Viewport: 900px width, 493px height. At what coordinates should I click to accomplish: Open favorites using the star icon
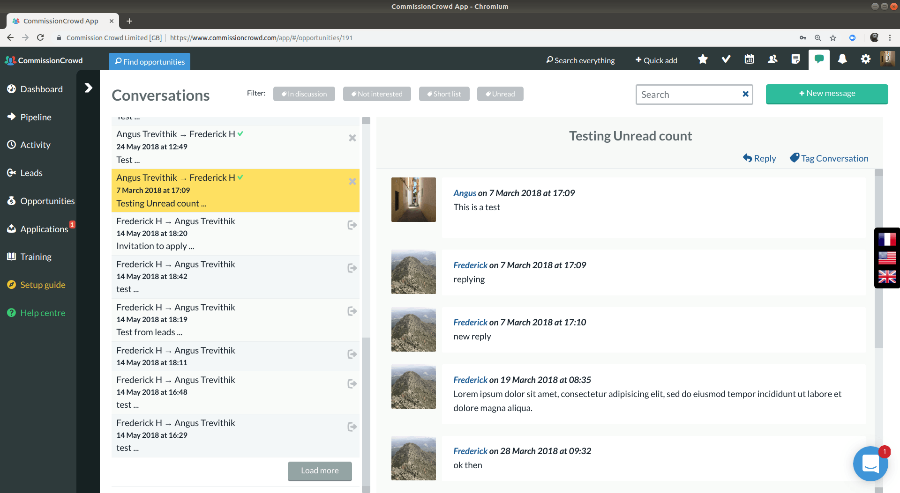703,59
